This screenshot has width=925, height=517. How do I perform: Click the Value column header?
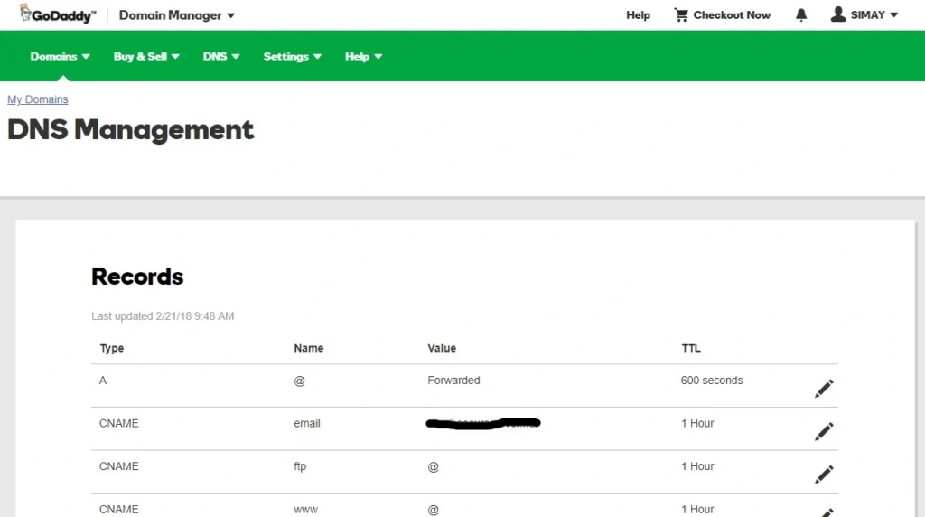pyautogui.click(x=442, y=348)
